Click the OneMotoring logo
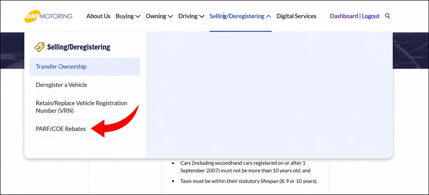This screenshot has width=429, height=195. tap(48, 16)
